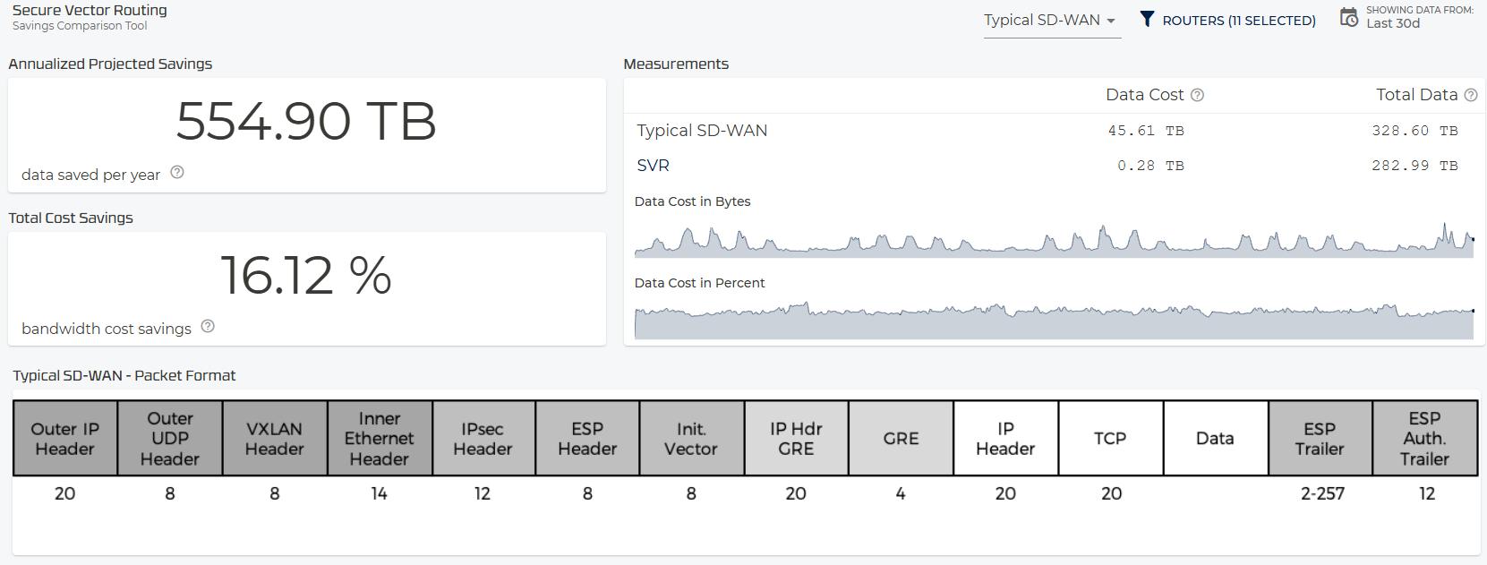Click the Total Cost Savings heading
Image resolution: width=1487 pixels, height=565 pixels.
[x=71, y=218]
